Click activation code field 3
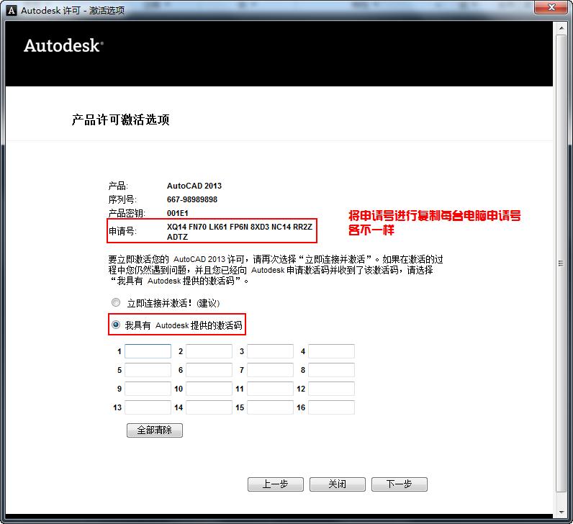573x524 pixels. (x=270, y=351)
